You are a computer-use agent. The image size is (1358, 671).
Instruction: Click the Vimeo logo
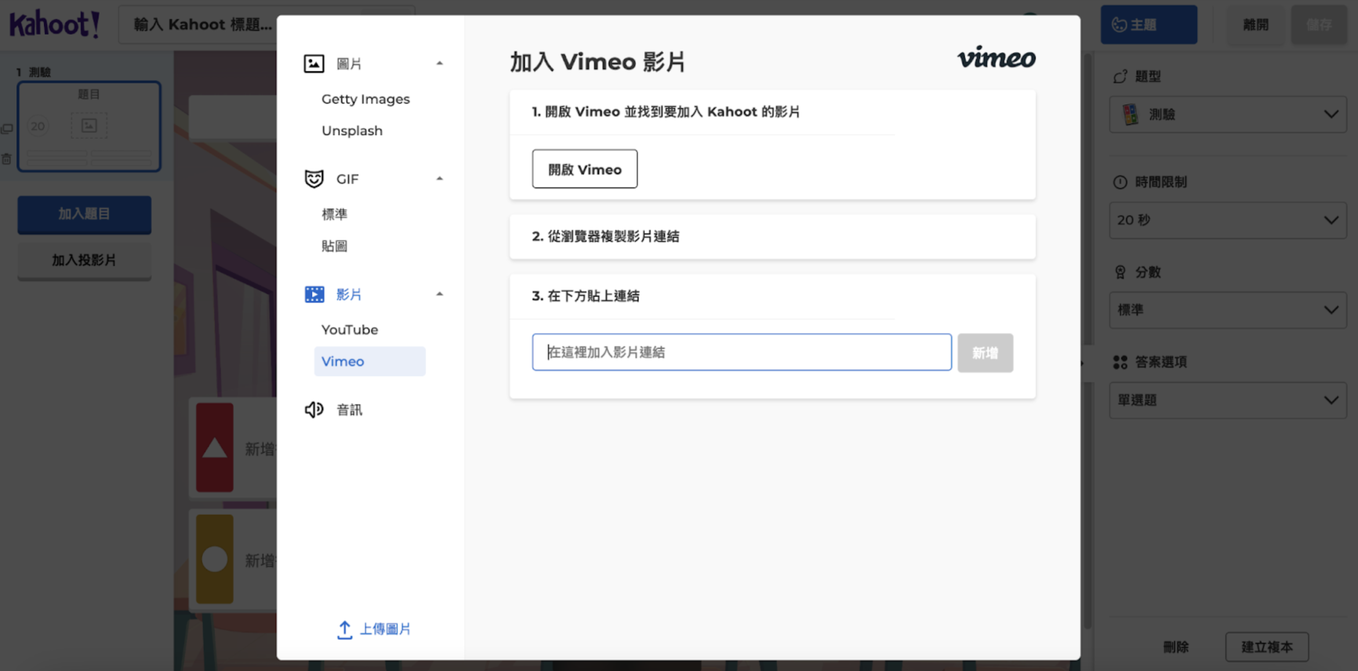[996, 58]
